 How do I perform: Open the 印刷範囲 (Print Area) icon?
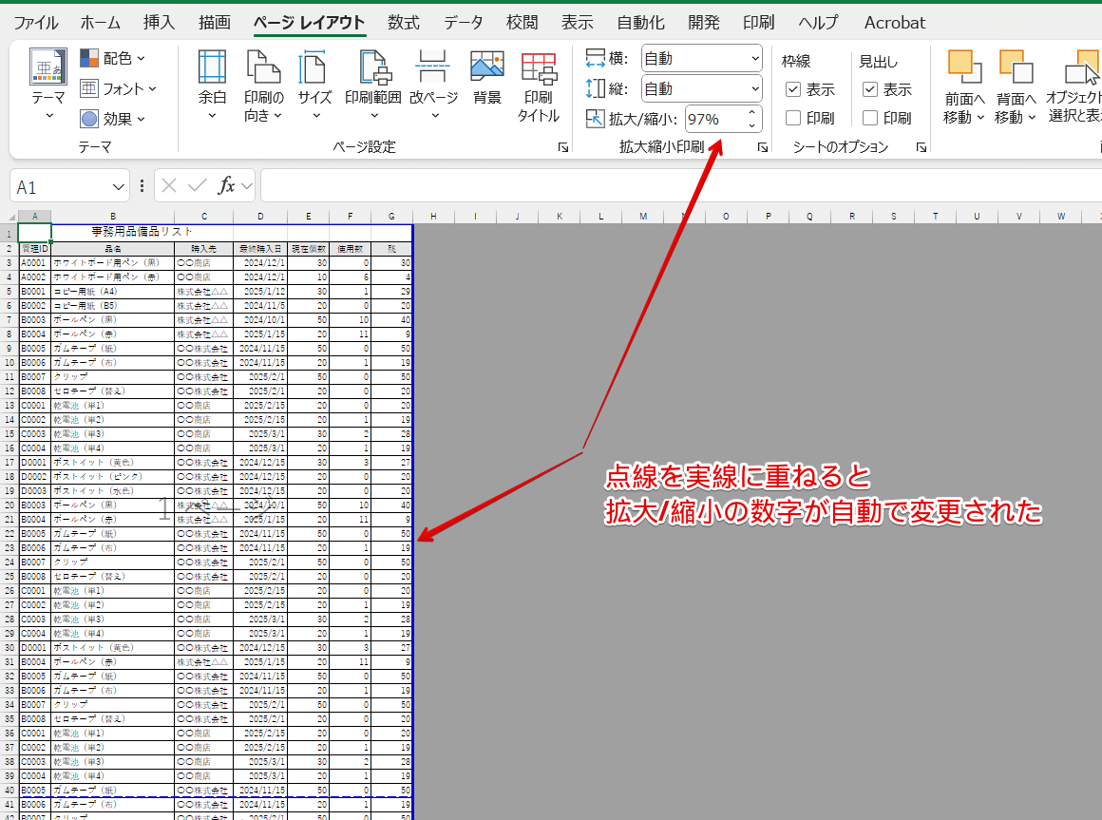tap(374, 68)
